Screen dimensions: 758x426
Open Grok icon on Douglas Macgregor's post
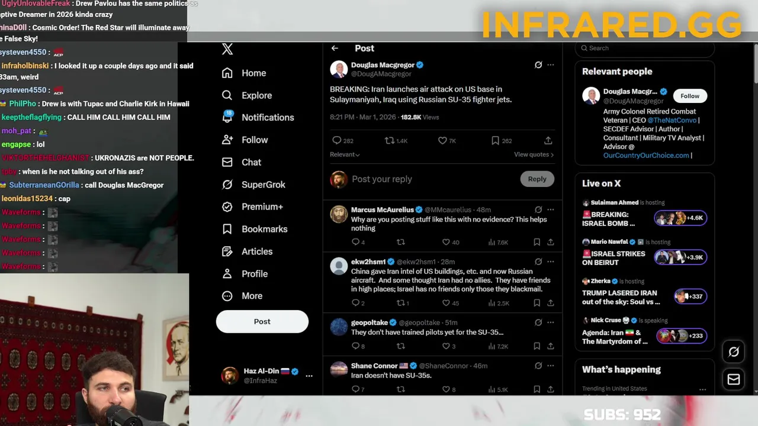(538, 65)
